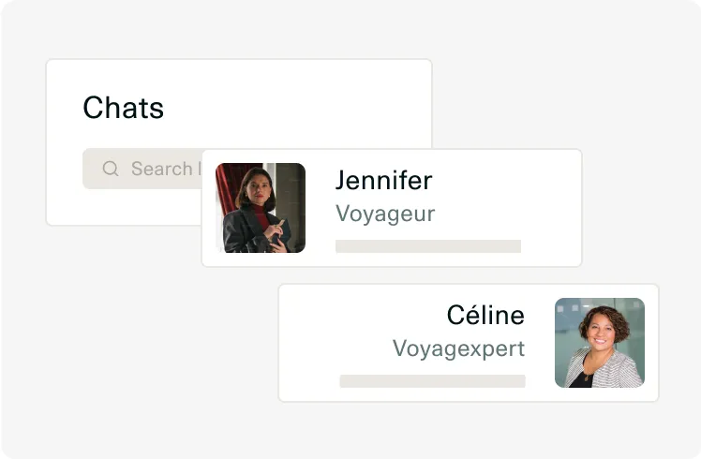The image size is (701, 459).
Task: Click the Voyagexpert role label
Action: pos(458,349)
